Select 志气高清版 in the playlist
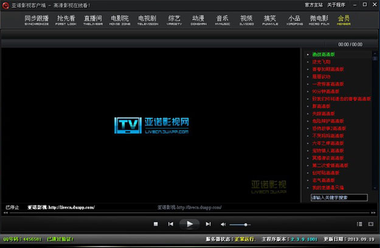The image size is (380, 248). coord(323,180)
